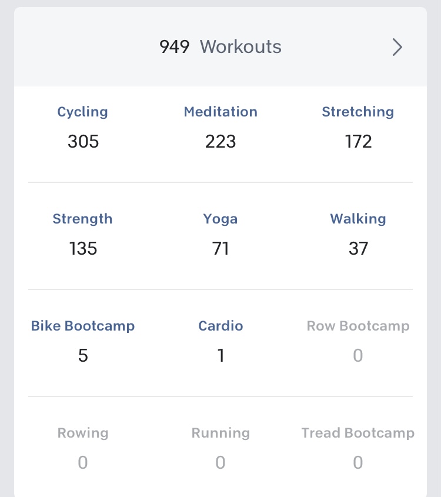
Task: Click the Meditation count 223
Action: (x=220, y=142)
